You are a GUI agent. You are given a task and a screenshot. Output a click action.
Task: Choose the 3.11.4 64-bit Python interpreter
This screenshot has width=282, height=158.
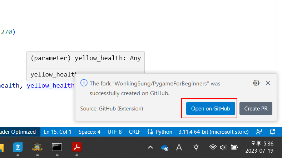coord(213,132)
